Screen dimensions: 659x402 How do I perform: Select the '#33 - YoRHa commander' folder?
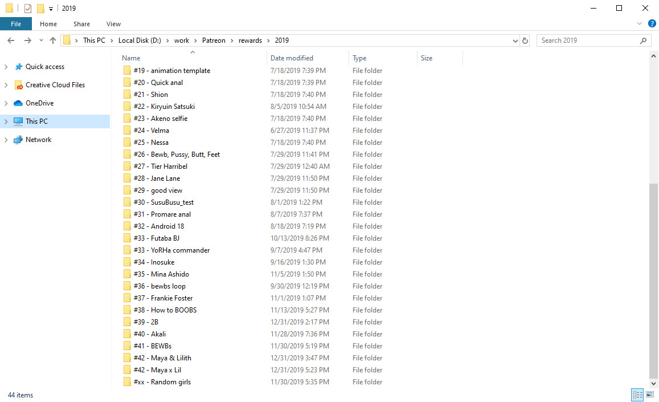point(171,250)
